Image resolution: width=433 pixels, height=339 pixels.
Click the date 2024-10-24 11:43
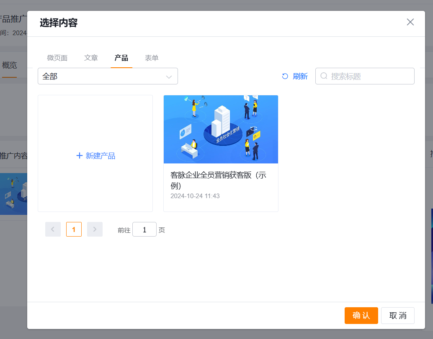pyautogui.click(x=195, y=196)
